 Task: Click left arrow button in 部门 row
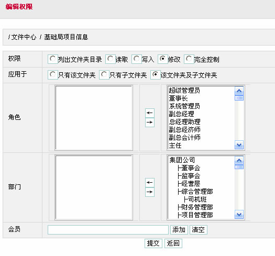tap(150, 183)
